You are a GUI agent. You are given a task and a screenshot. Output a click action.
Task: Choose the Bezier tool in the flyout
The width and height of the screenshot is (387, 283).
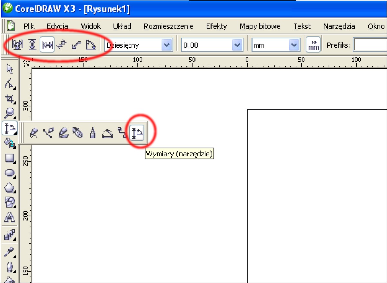pyautogui.click(x=48, y=133)
